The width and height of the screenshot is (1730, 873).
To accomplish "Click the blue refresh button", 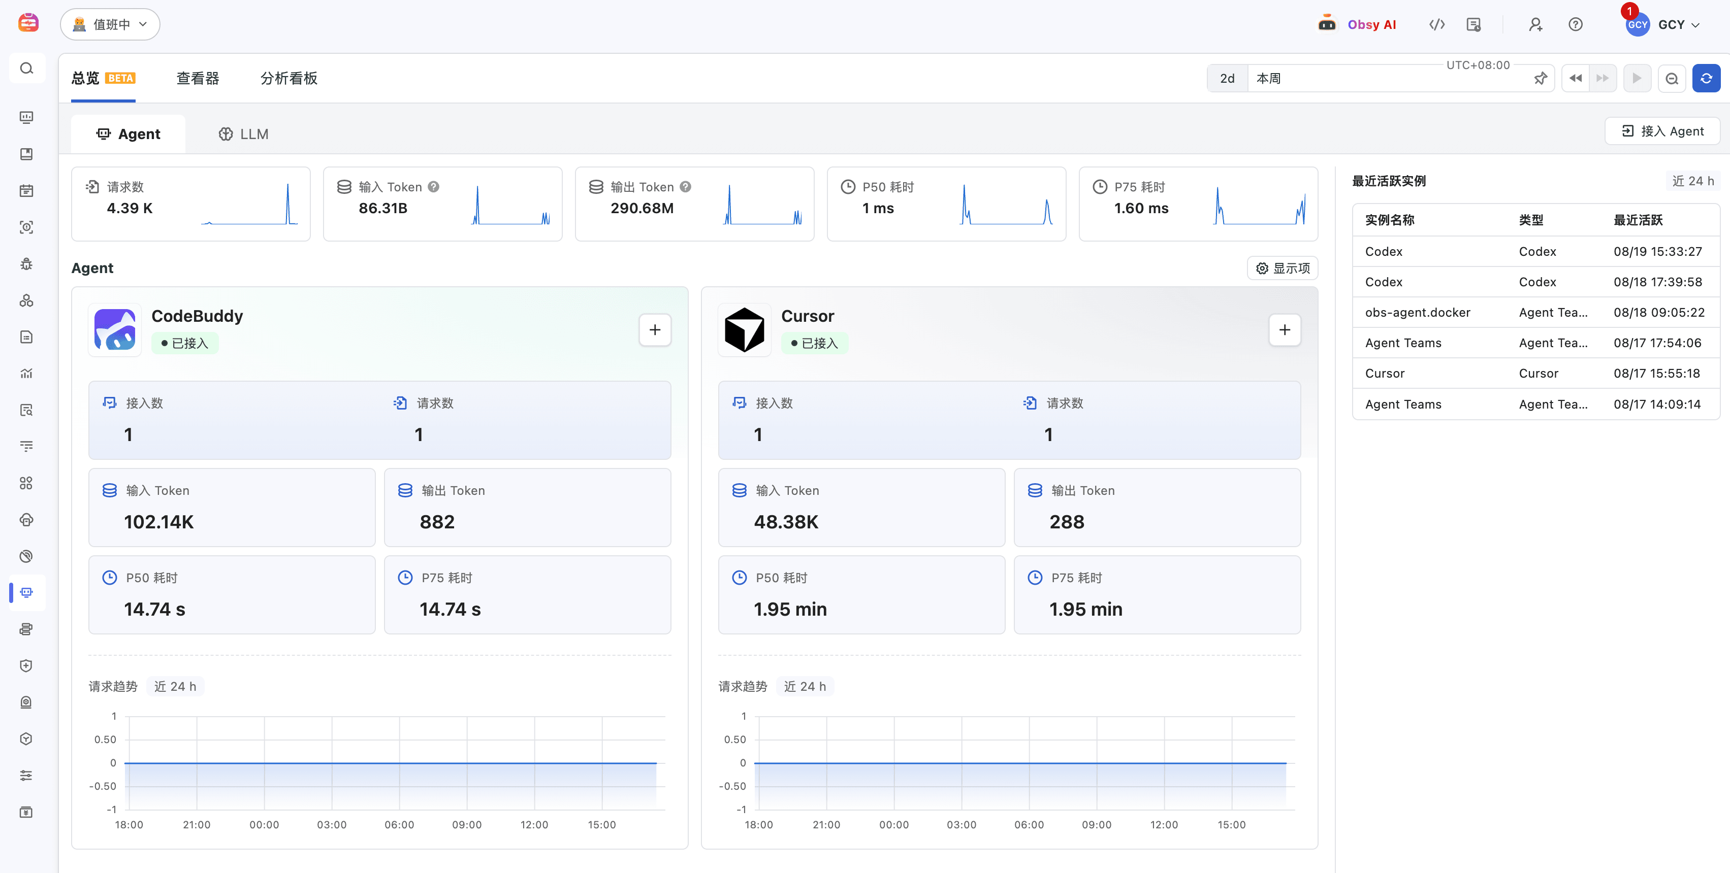I will [x=1706, y=79].
